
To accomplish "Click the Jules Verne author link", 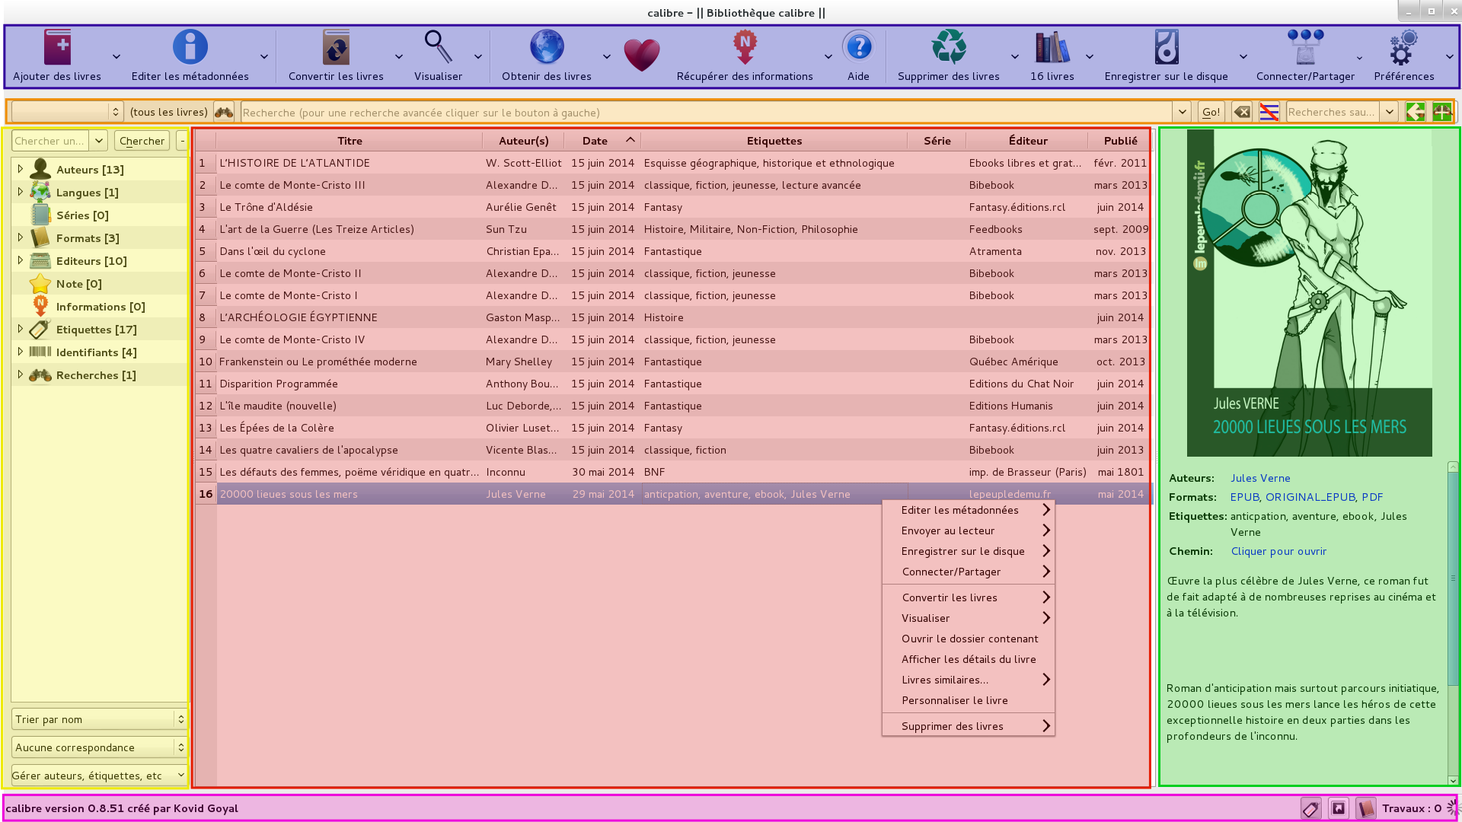I will coord(1260,478).
